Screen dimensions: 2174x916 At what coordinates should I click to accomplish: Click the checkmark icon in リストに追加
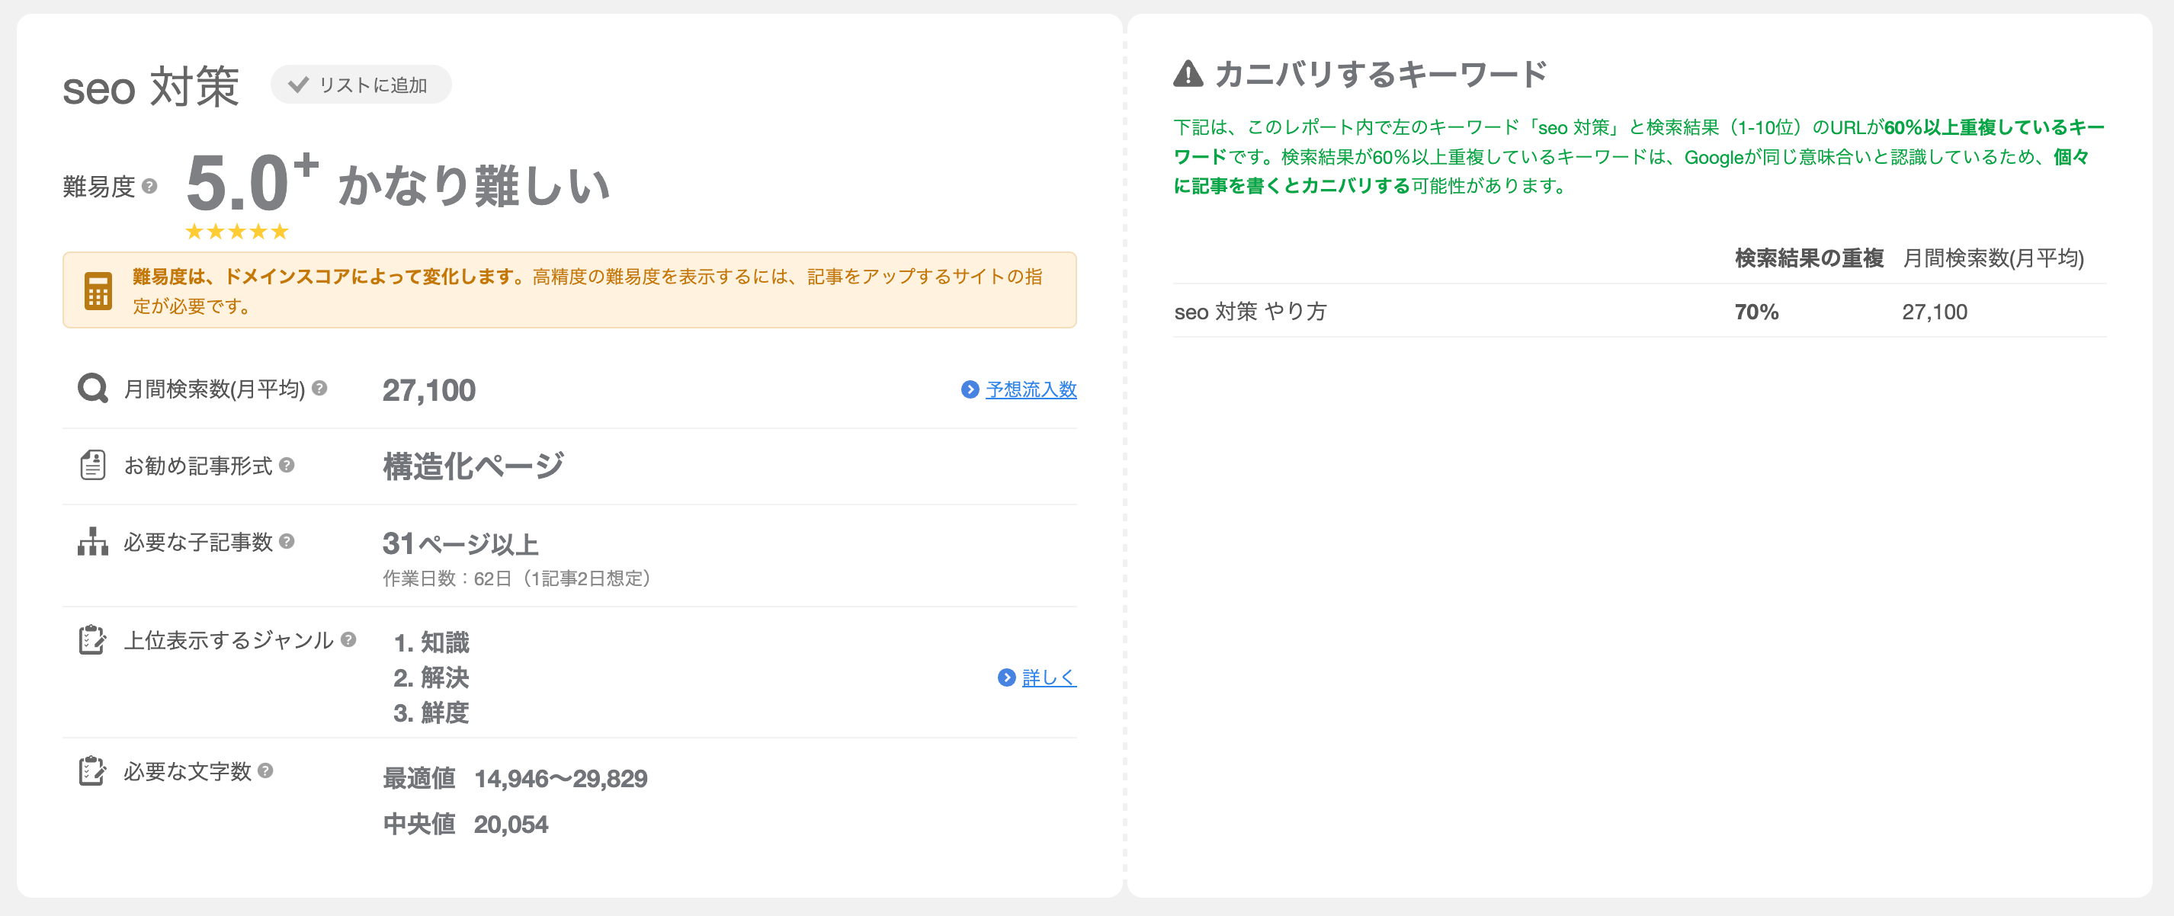[x=298, y=85]
